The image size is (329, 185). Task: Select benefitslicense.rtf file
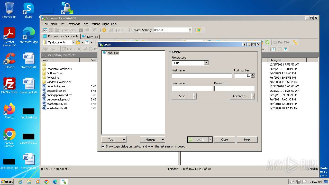pos(58,86)
